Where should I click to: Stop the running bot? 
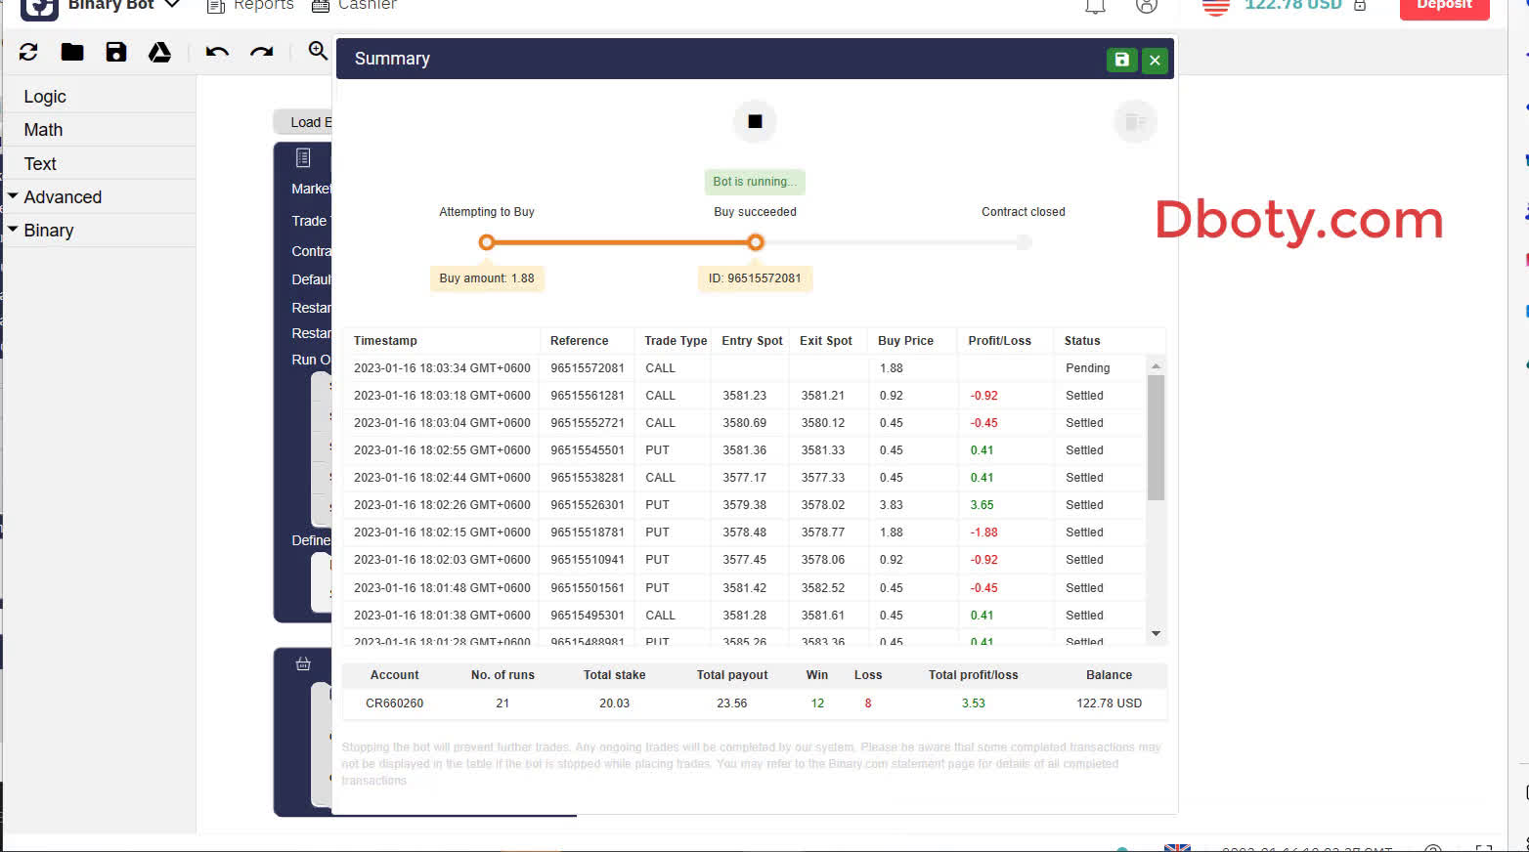(x=755, y=121)
